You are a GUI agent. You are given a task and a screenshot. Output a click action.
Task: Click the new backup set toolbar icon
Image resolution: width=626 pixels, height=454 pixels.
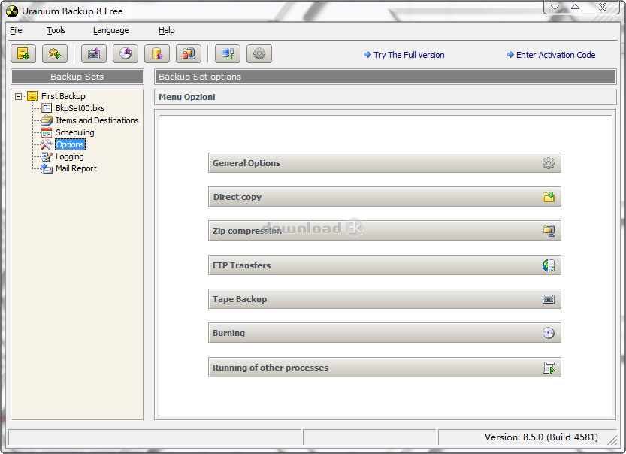[x=23, y=53]
